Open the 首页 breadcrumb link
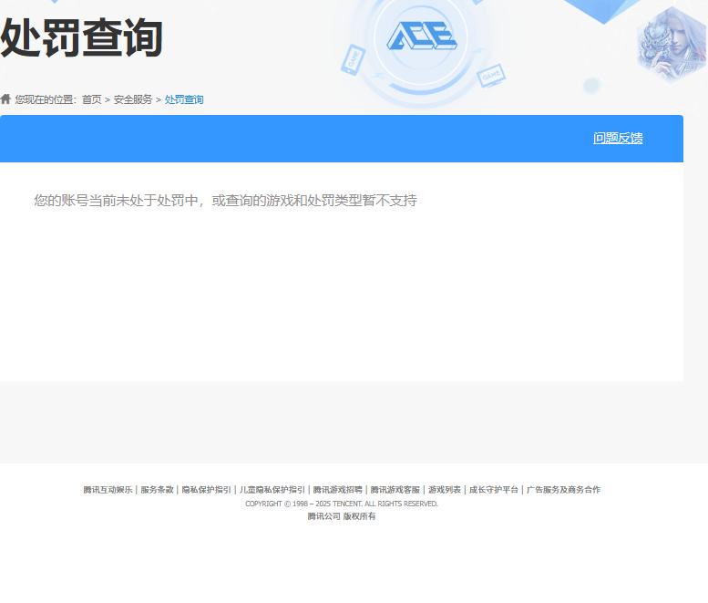Screen dimensions: 708x603 tap(92, 99)
